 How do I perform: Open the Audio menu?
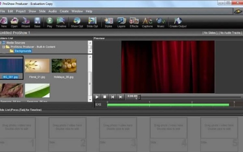click(53, 11)
